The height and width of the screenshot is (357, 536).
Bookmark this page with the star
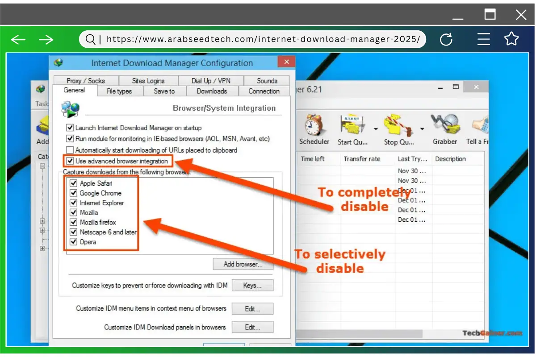pyautogui.click(x=511, y=39)
